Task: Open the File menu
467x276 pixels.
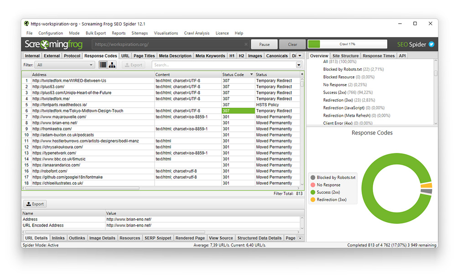Action: [30, 33]
